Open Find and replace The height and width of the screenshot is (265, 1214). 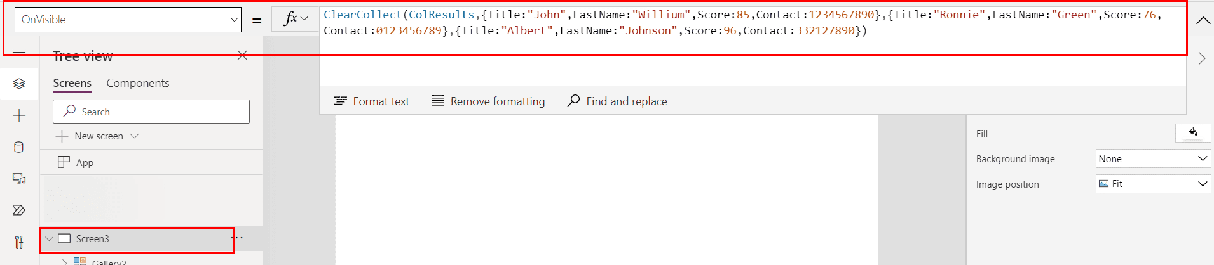tap(617, 101)
